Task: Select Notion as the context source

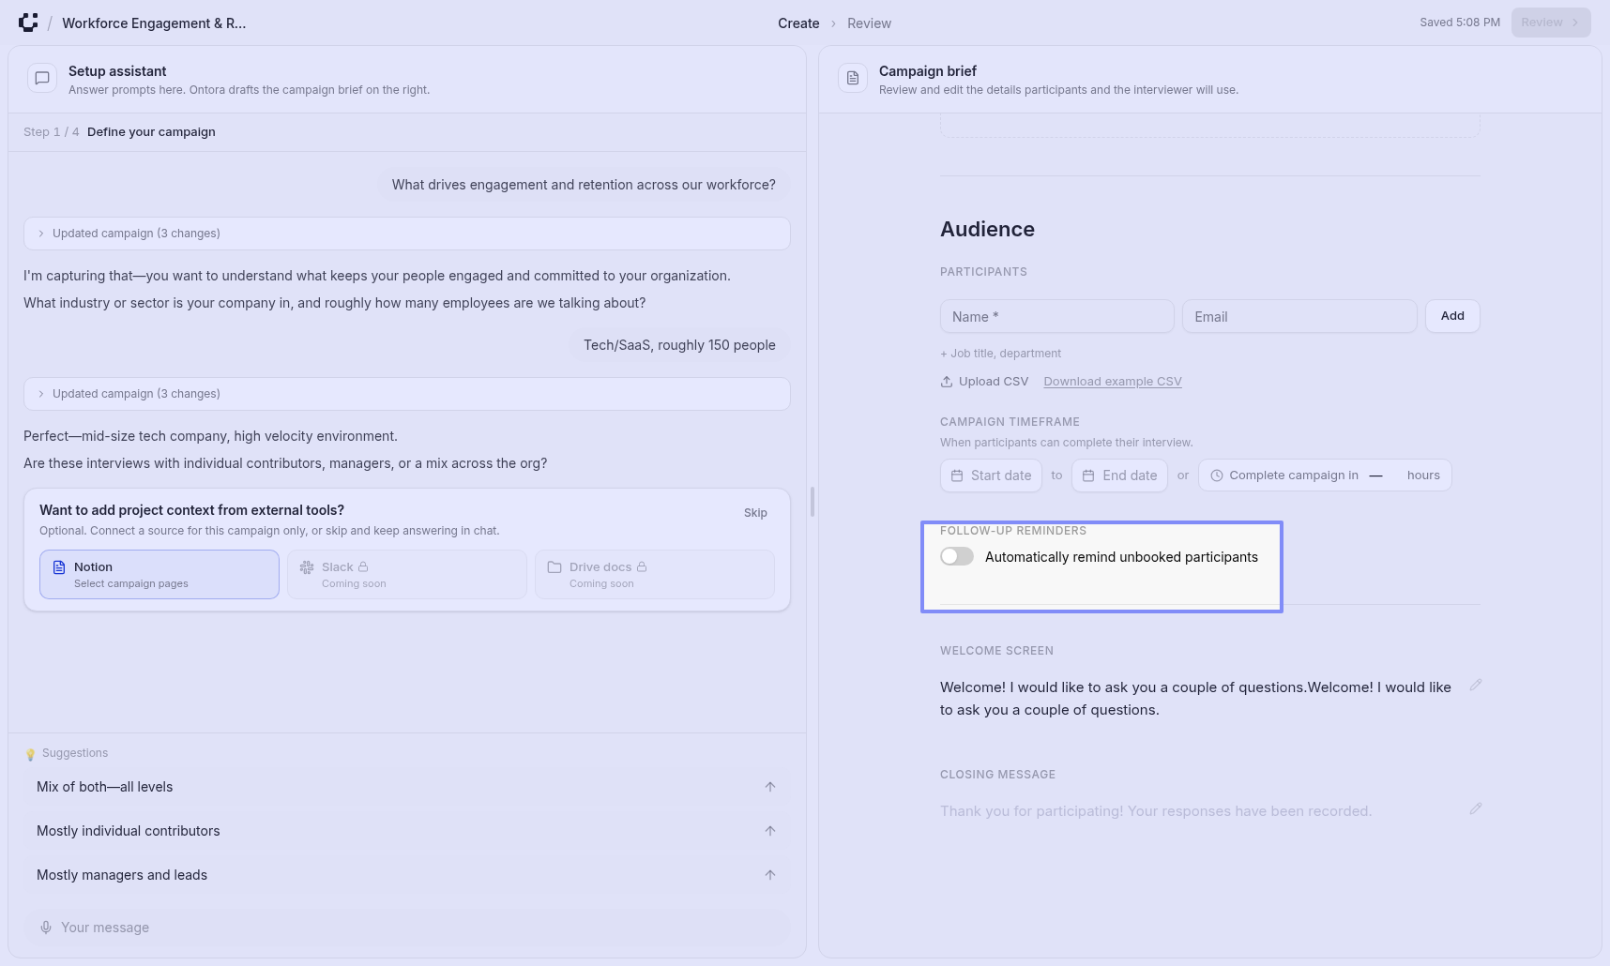Action: (x=159, y=575)
